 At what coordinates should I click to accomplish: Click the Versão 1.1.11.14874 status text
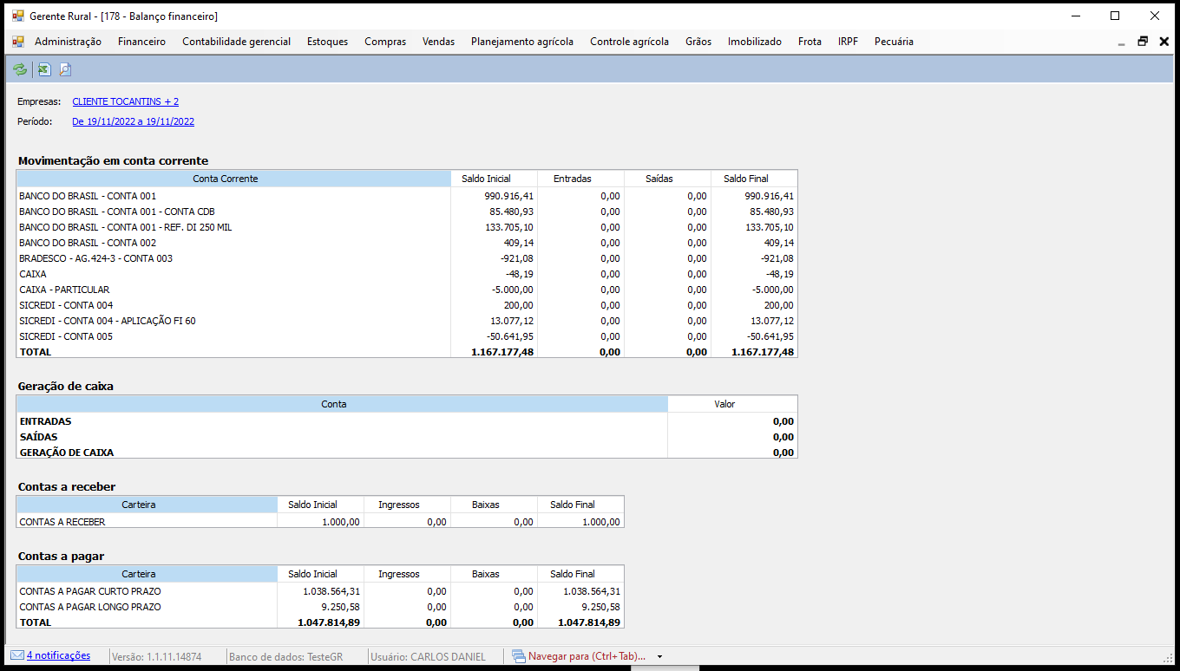point(157,657)
